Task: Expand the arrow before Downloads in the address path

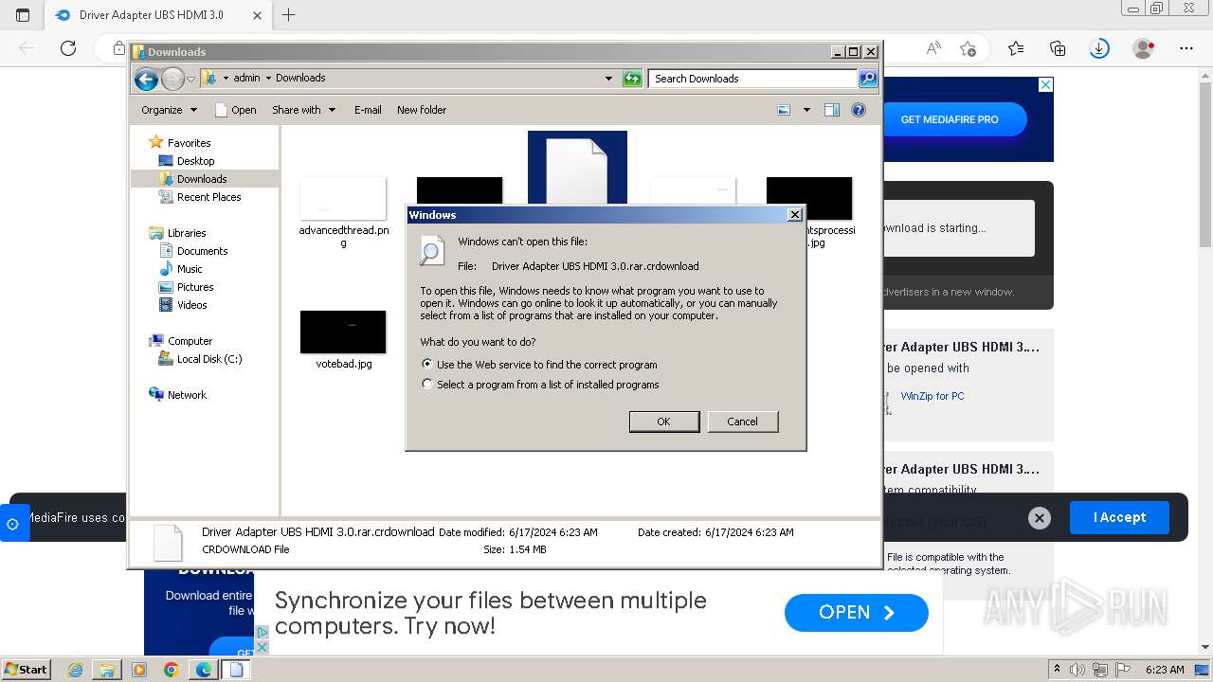Action: [268, 78]
